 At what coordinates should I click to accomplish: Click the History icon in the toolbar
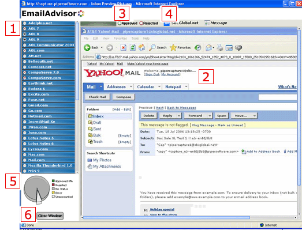pyautogui.click(x=198, y=47)
